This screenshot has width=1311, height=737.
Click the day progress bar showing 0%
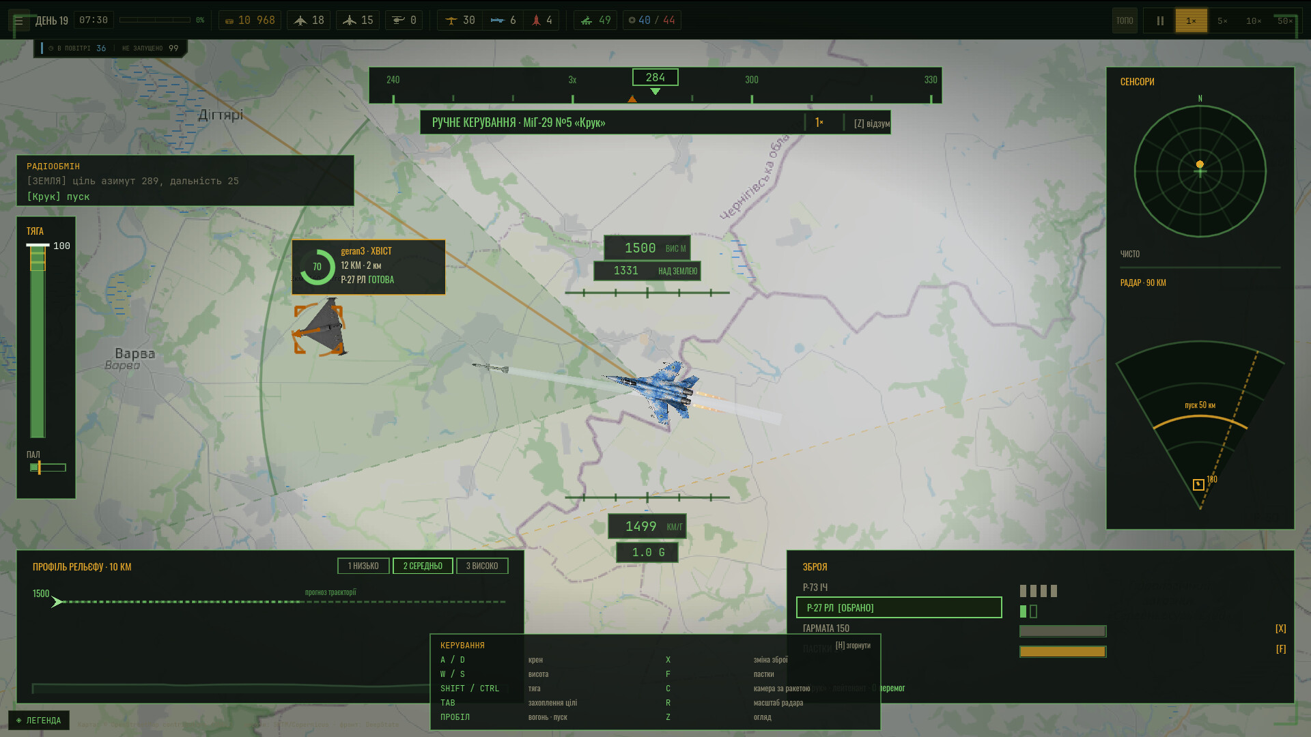point(155,20)
